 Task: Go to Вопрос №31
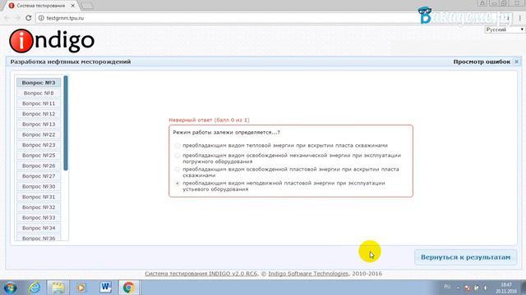39,197
